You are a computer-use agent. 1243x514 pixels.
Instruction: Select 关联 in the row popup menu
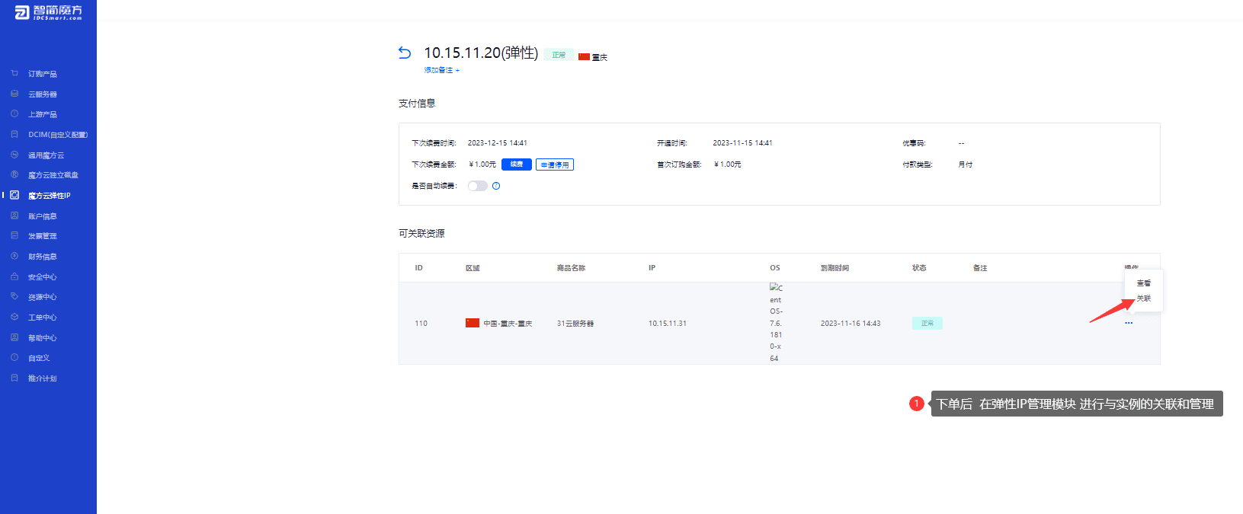1144,299
